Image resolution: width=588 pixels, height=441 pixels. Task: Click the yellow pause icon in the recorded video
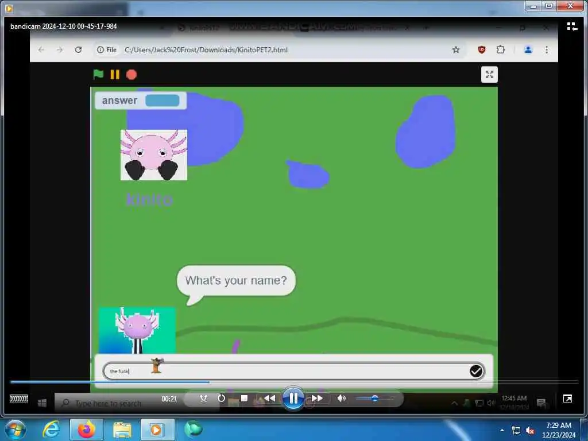point(115,75)
